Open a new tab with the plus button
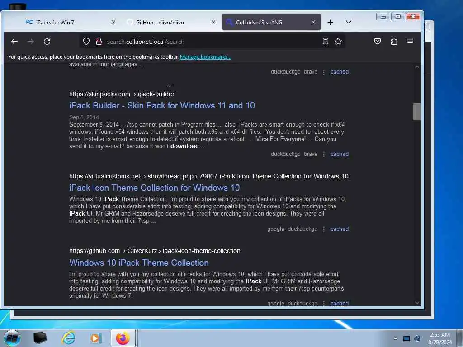Viewport: 463px width, 347px height. click(x=330, y=23)
